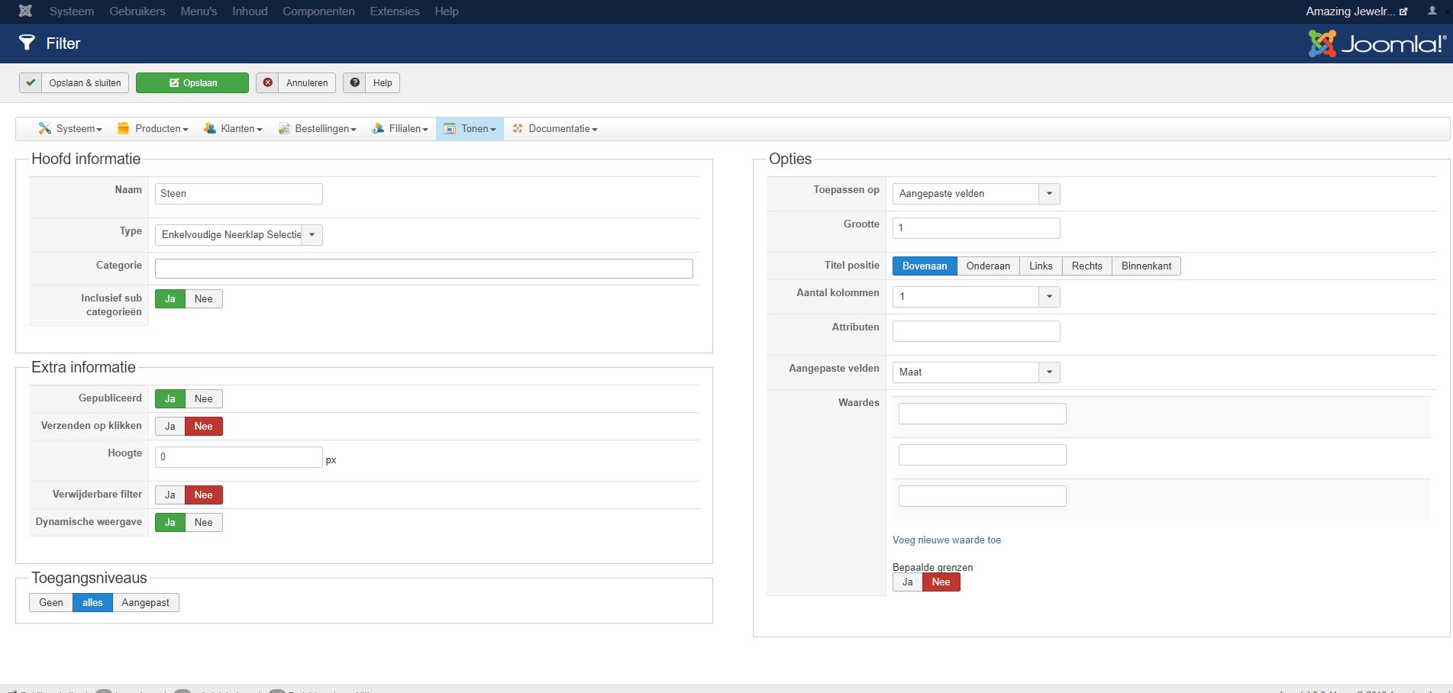Viewport: 1453px width, 693px height.
Task: Click the Naam input field
Action: pos(238,194)
